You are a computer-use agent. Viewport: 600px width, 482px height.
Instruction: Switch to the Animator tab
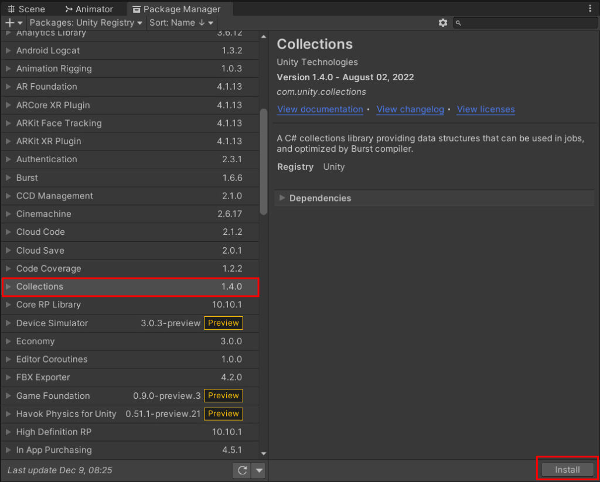[x=91, y=9]
